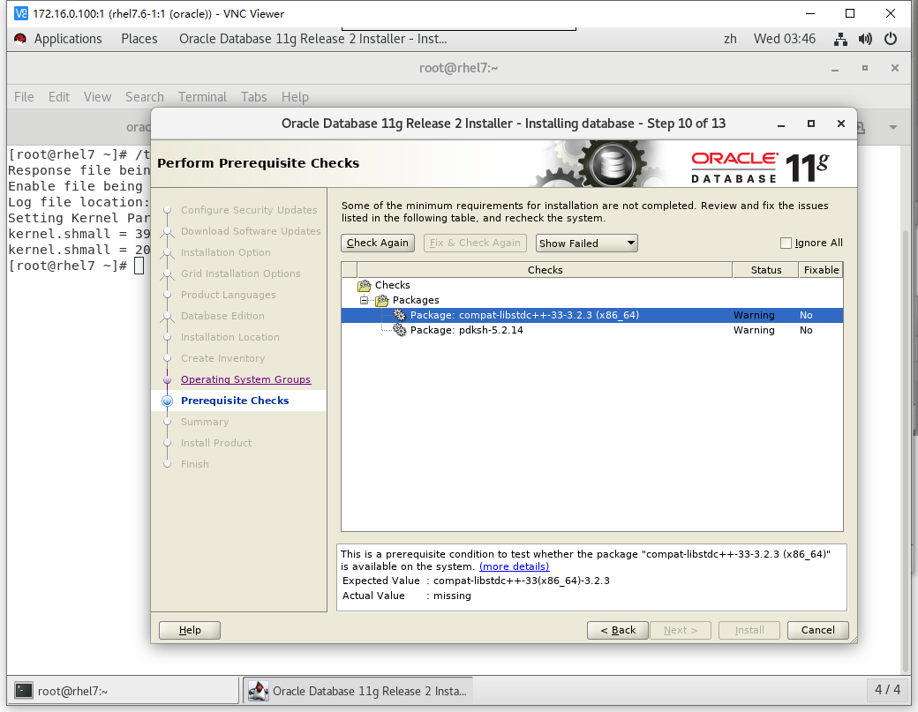Open terminal tab dropdown arrow behind dialog

[x=892, y=128]
